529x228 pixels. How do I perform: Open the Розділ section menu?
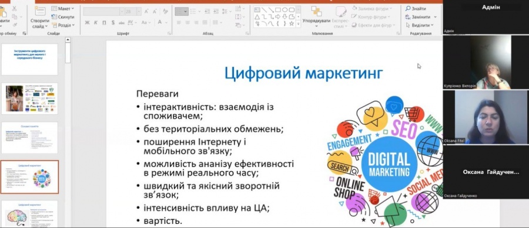coord(63,25)
